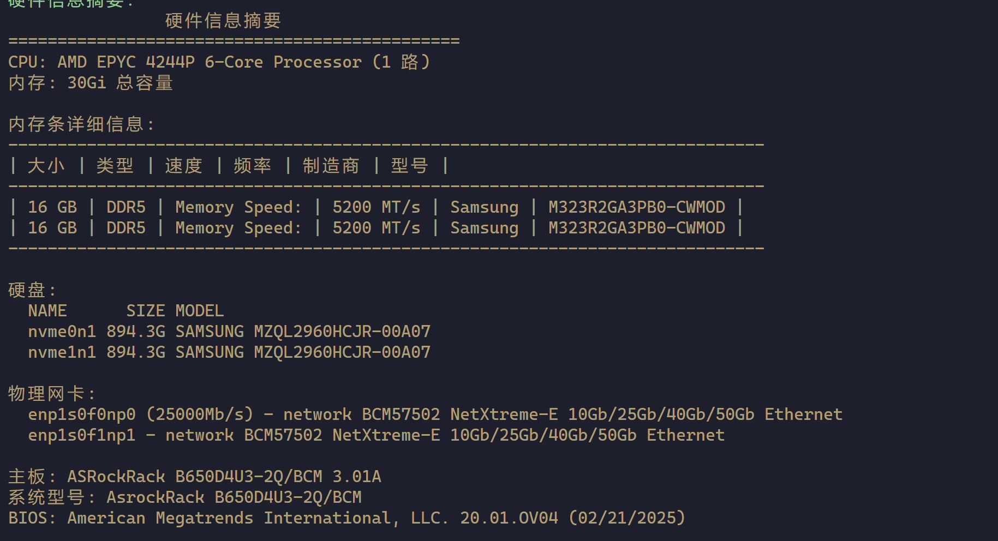998x541 pixels.
Task: Click the 系统型号 AsrockRack line
Action: pos(185,497)
